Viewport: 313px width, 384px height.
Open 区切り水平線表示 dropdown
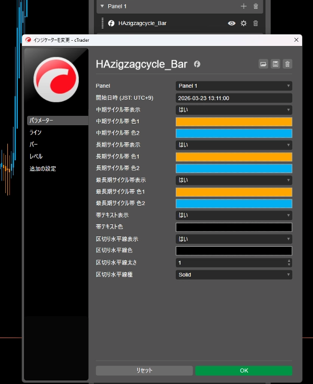(x=234, y=239)
